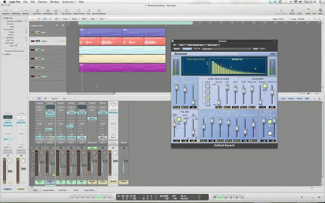
Task: Open the Lists panel icon
Action: pyautogui.click(x=314, y=11)
